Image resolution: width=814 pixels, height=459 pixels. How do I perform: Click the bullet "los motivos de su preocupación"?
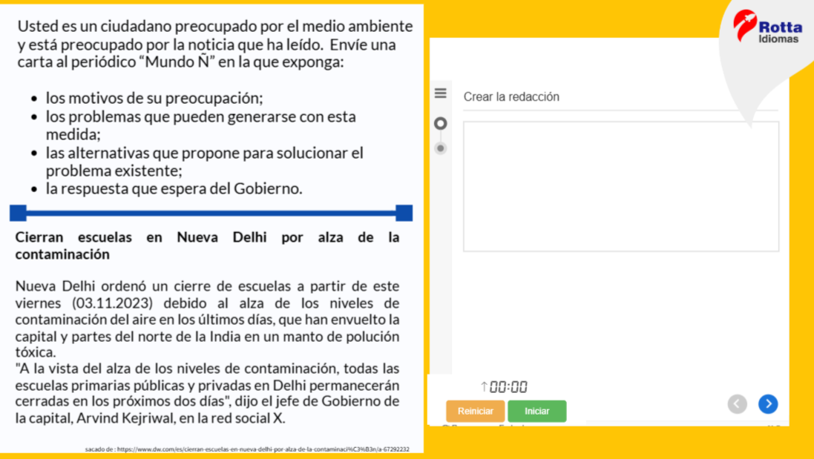154,97
